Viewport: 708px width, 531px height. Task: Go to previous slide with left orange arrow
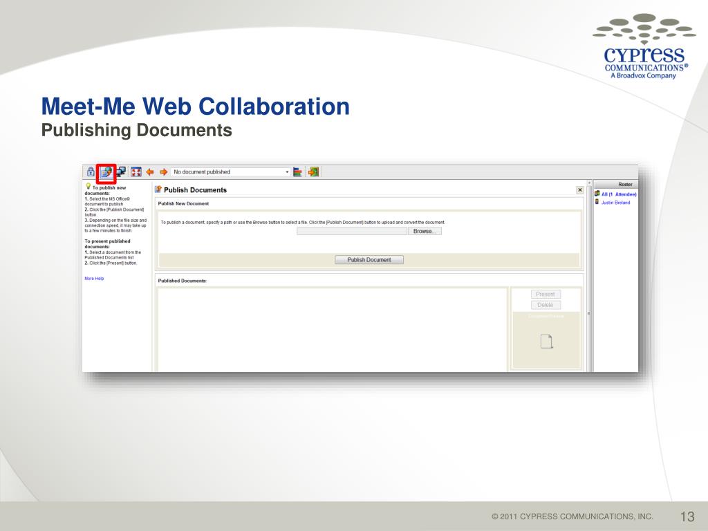[x=150, y=172]
